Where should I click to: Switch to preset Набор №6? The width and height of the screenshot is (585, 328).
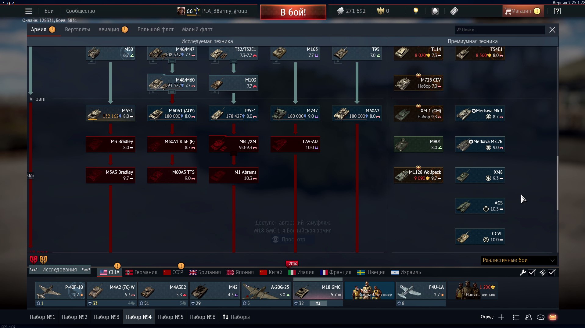pos(203,317)
